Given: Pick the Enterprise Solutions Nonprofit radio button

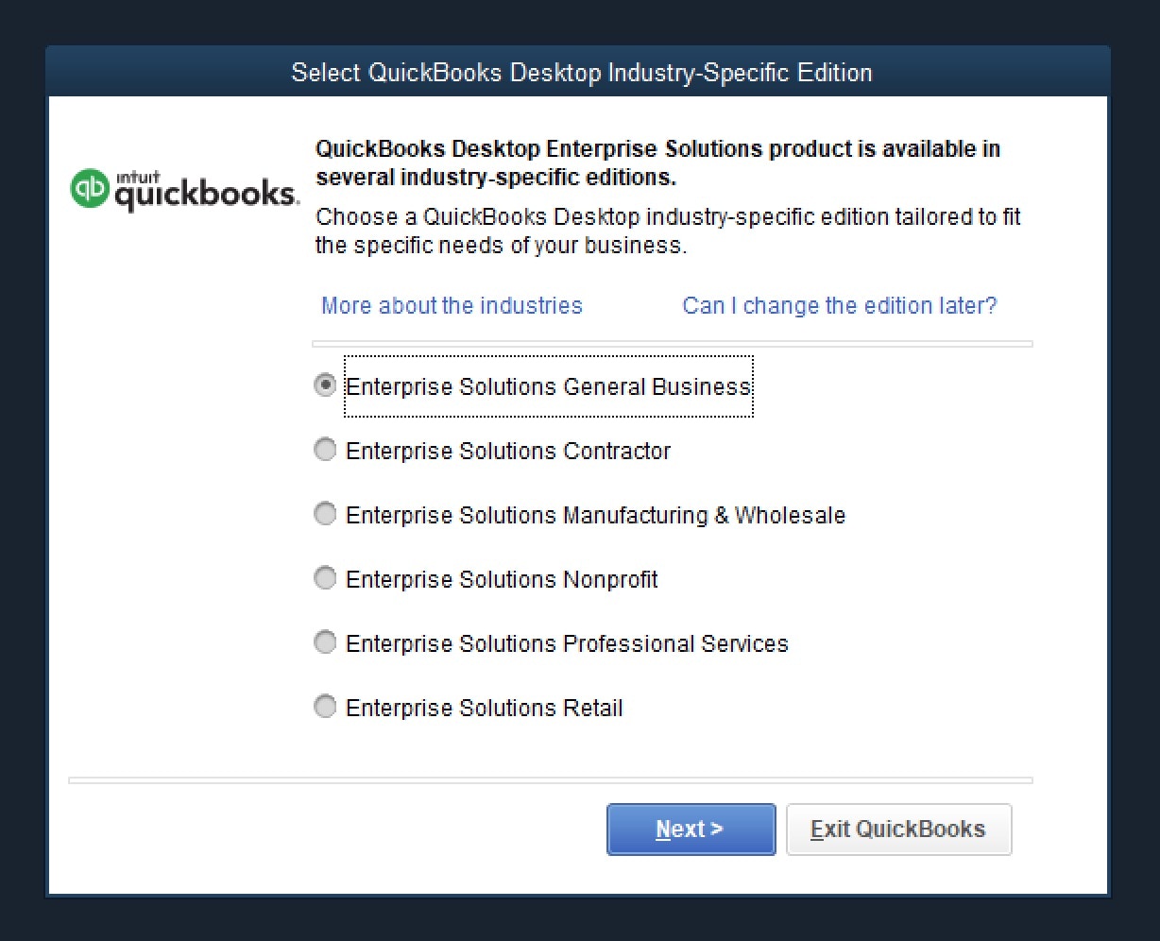Looking at the screenshot, I should click(x=325, y=578).
